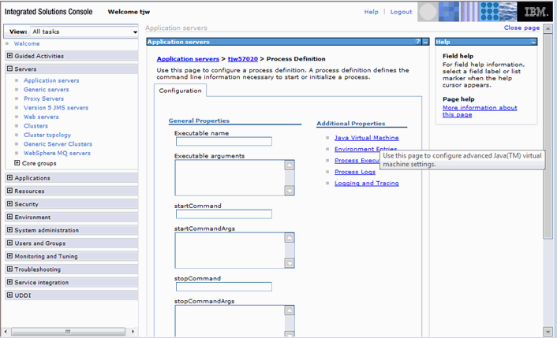Click the page scrollbar up arrow
Screen dimensions: 557x338
tap(548, 28)
